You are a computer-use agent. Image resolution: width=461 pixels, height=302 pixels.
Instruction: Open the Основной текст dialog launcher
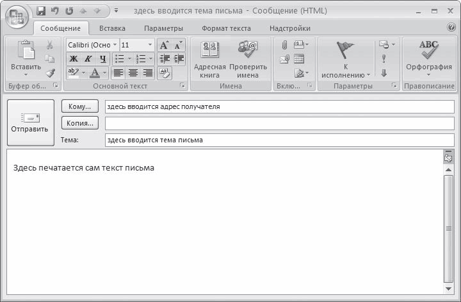click(x=182, y=85)
